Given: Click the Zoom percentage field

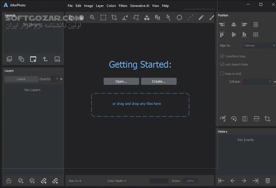Looking at the screenshot, I should point(190,181).
